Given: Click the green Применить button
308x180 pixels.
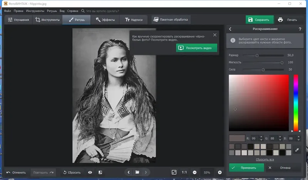Looking at the screenshot, I should click(246, 168).
